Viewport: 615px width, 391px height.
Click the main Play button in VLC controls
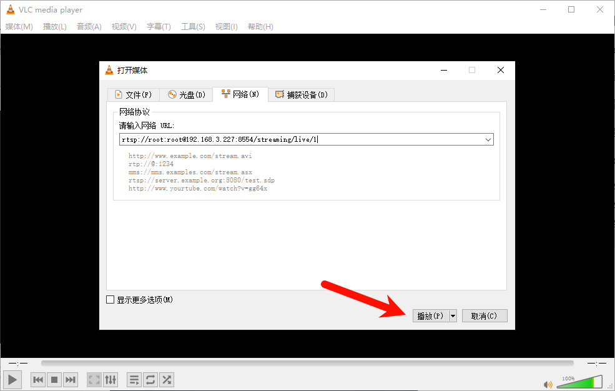12,380
